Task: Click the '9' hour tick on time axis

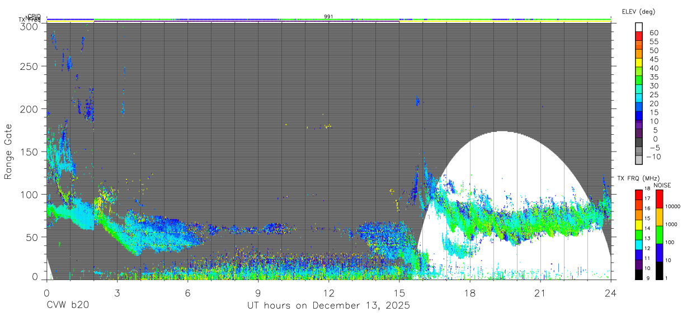Action: 258,293
